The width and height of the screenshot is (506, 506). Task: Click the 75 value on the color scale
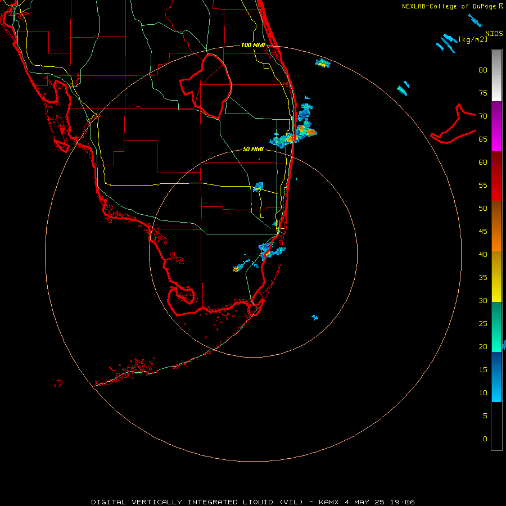[x=483, y=93]
